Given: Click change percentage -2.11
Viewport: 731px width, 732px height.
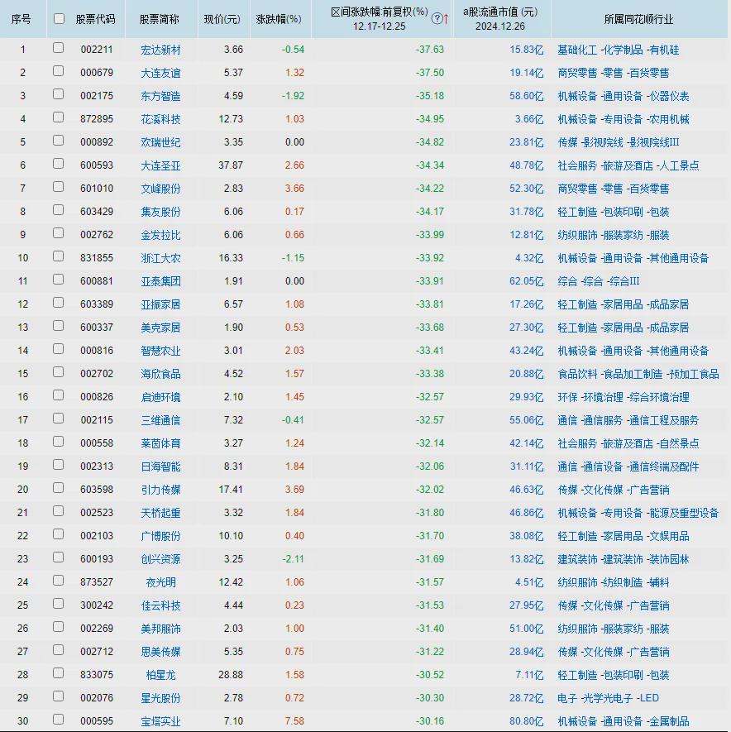Looking at the screenshot, I should tap(293, 559).
